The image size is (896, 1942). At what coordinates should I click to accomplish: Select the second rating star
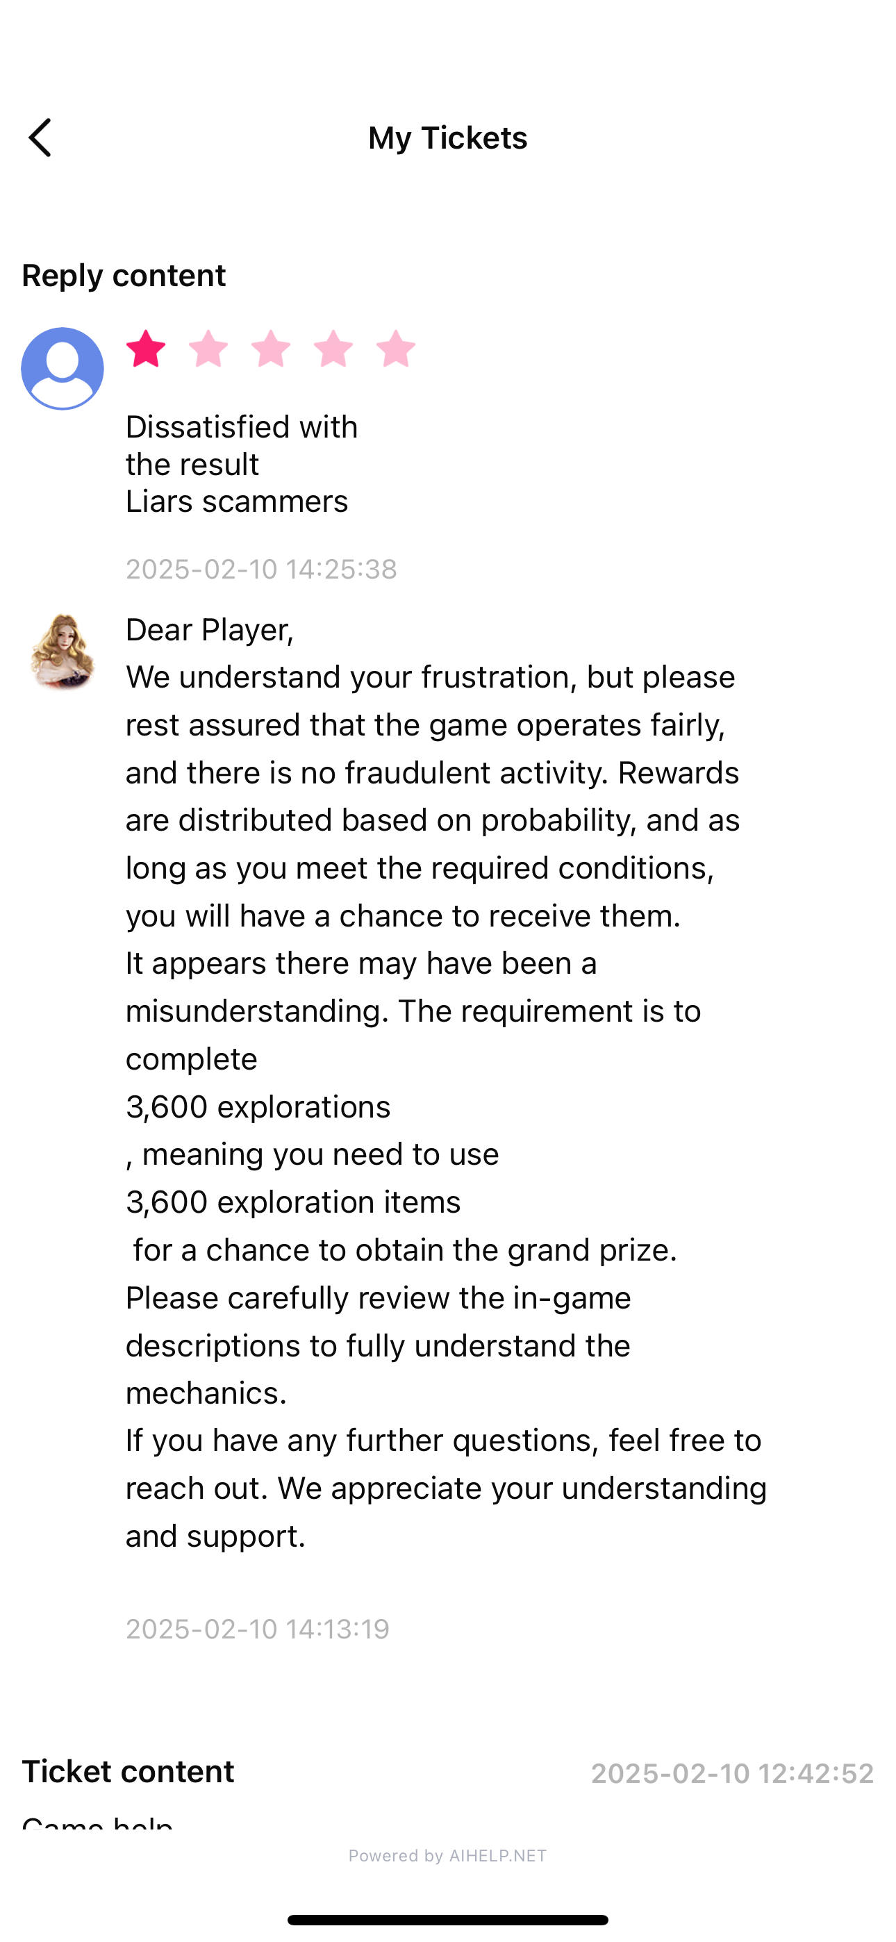pyautogui.click(x=208, y=349)
